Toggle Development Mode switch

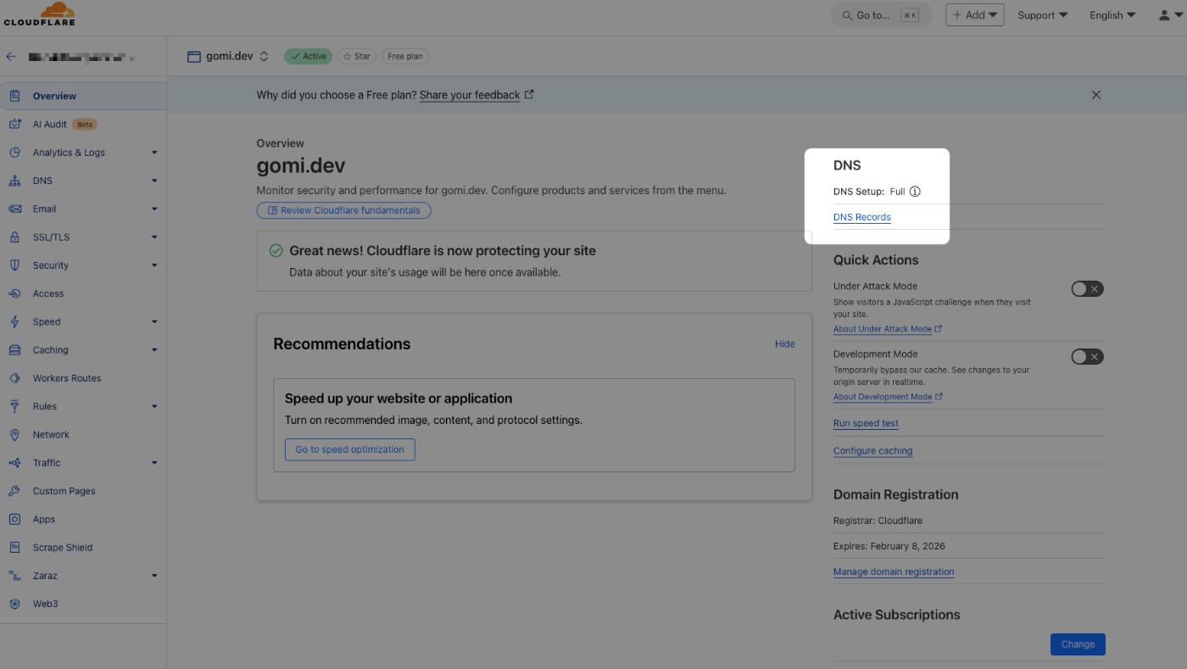click(1087, 357)
